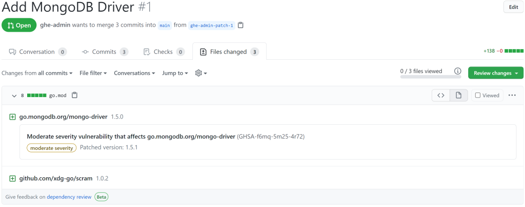
Task: Switch to the Conversation tab
Action: click(x=37, y=52)
